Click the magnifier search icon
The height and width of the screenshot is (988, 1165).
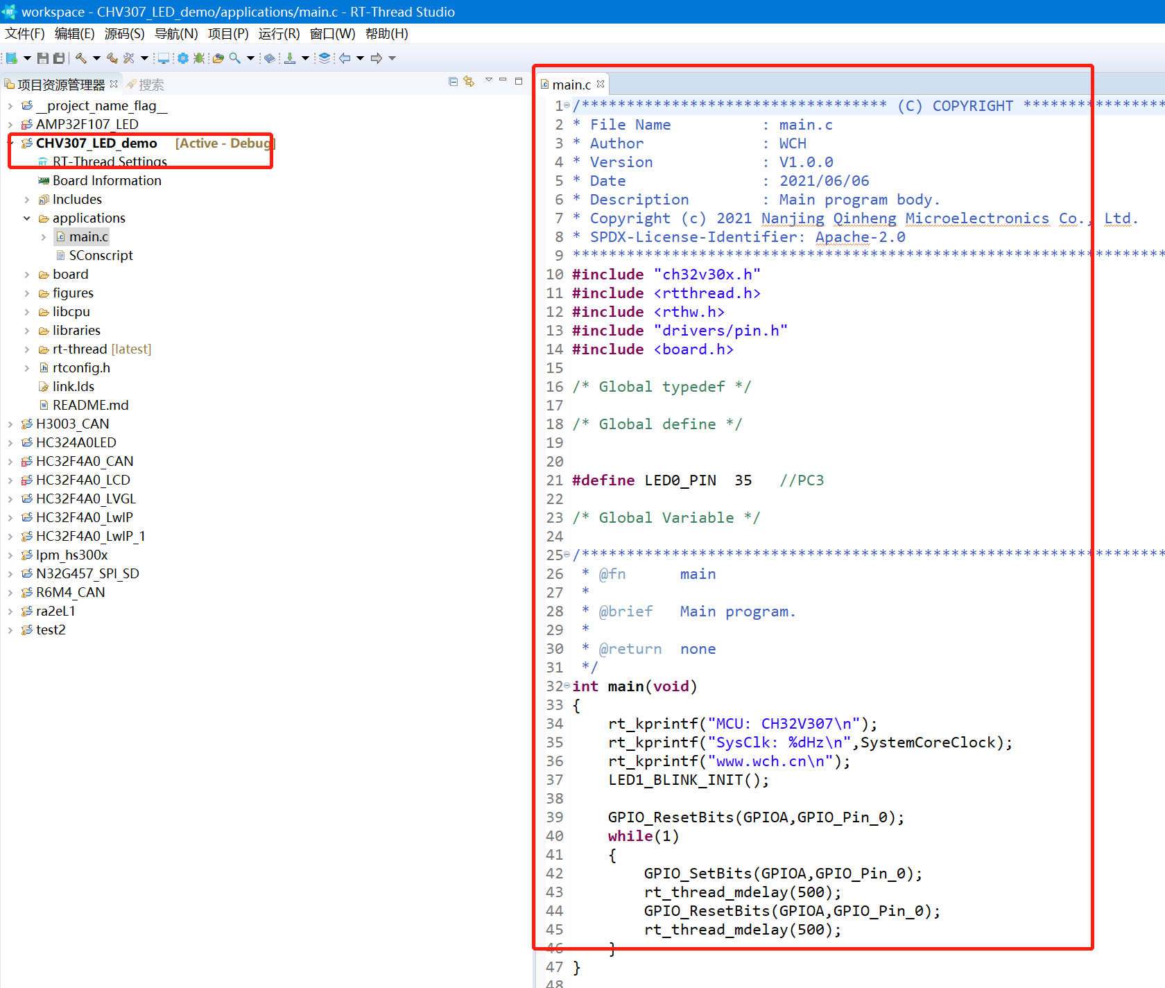235,58
